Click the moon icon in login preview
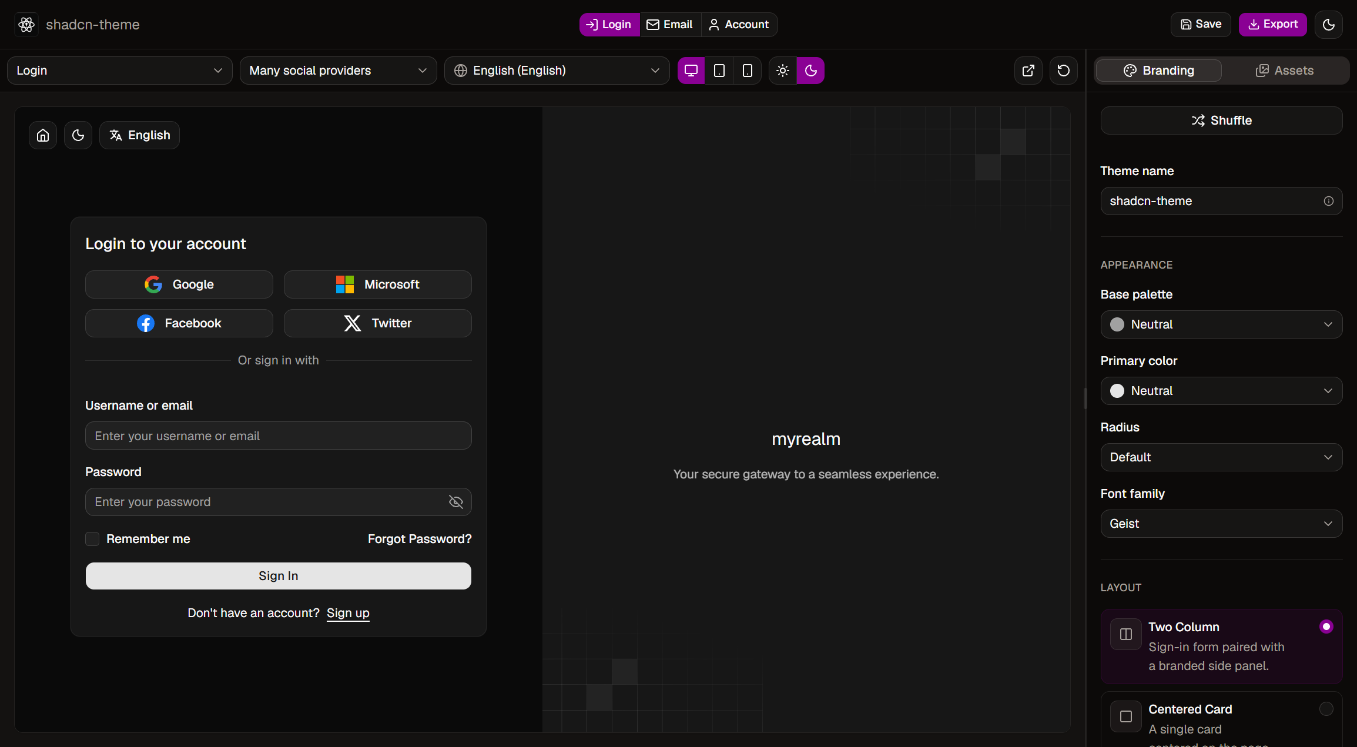1357x747 pixels. coord(78,135)
